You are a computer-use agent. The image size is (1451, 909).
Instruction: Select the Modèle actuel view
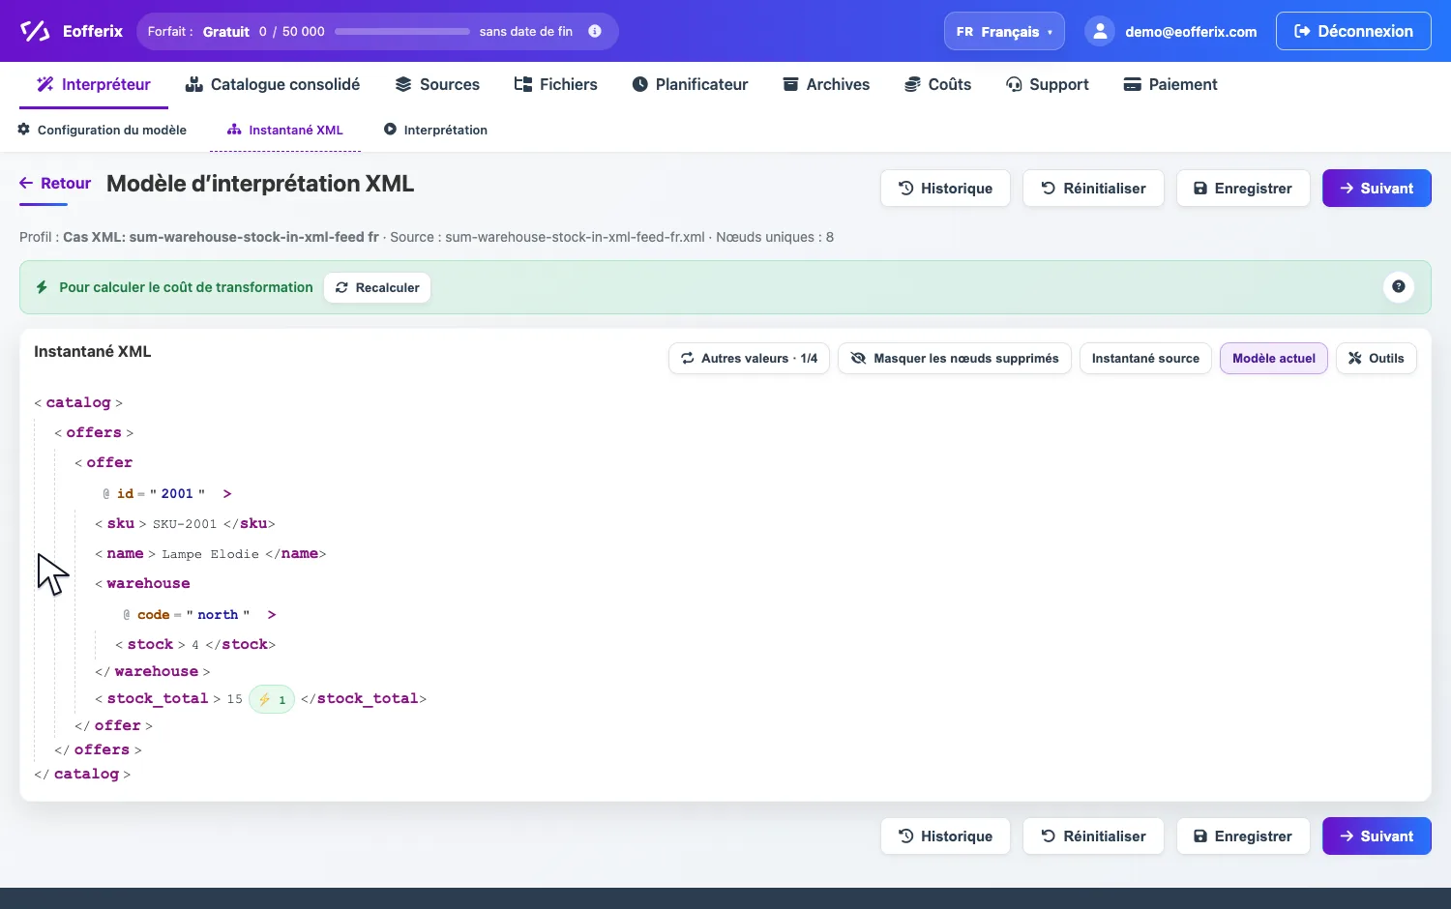[1274, 358]
